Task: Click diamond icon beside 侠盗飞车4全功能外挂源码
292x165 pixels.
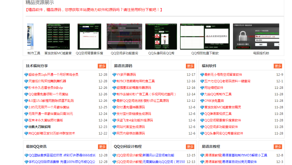Action: 114,120
